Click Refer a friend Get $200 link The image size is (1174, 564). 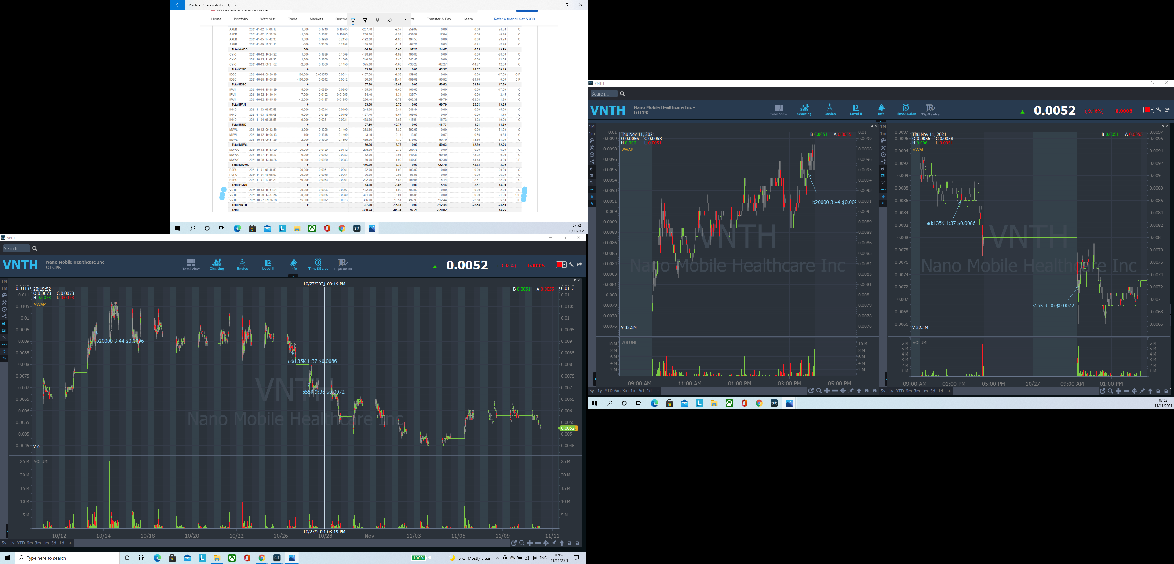(x=514, y=19)
